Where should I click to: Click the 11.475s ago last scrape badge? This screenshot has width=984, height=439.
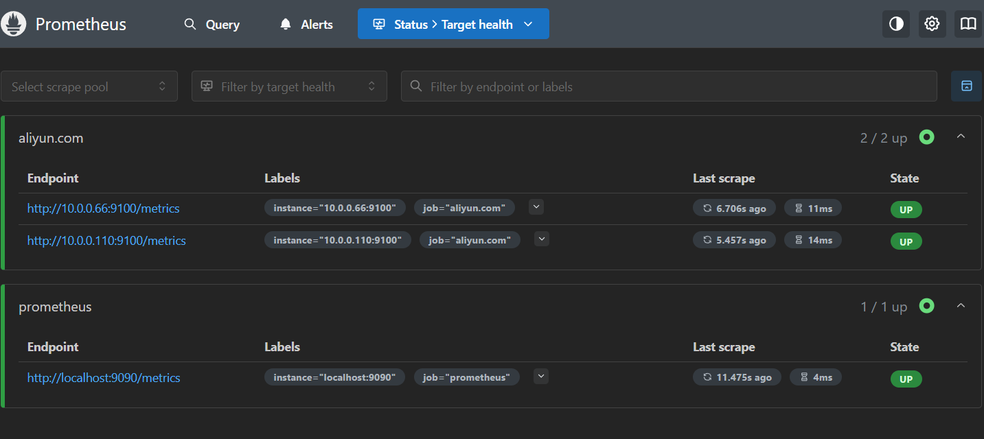coord(737,377)
